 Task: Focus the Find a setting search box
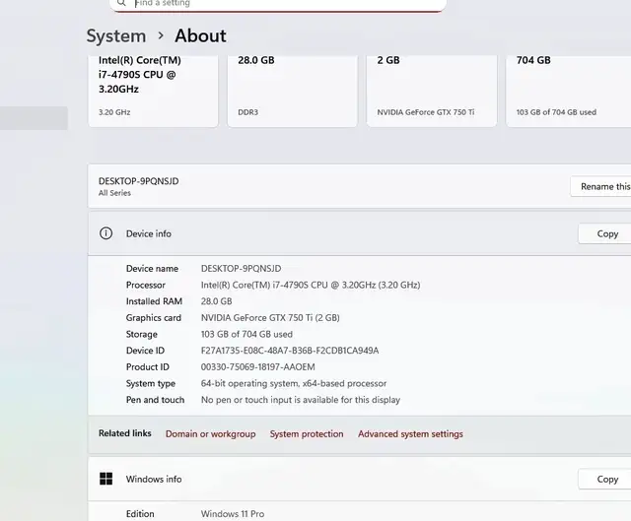[x=278, y=4]
